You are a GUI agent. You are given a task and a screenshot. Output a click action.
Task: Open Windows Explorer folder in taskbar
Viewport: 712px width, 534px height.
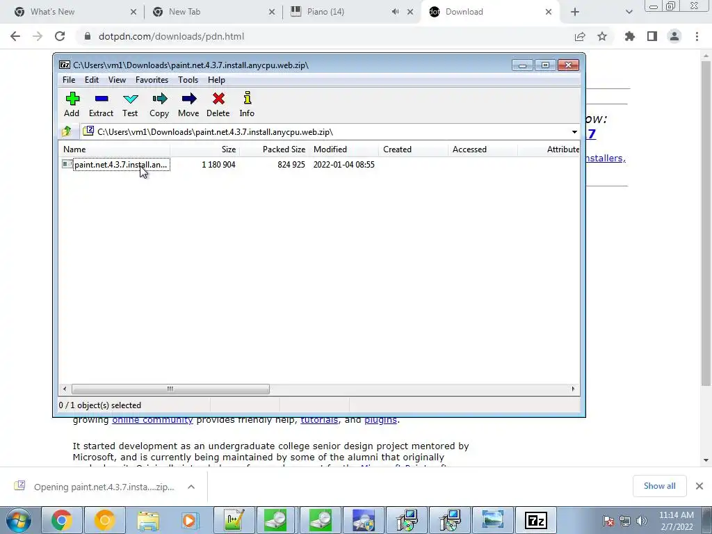pos(148,520)
